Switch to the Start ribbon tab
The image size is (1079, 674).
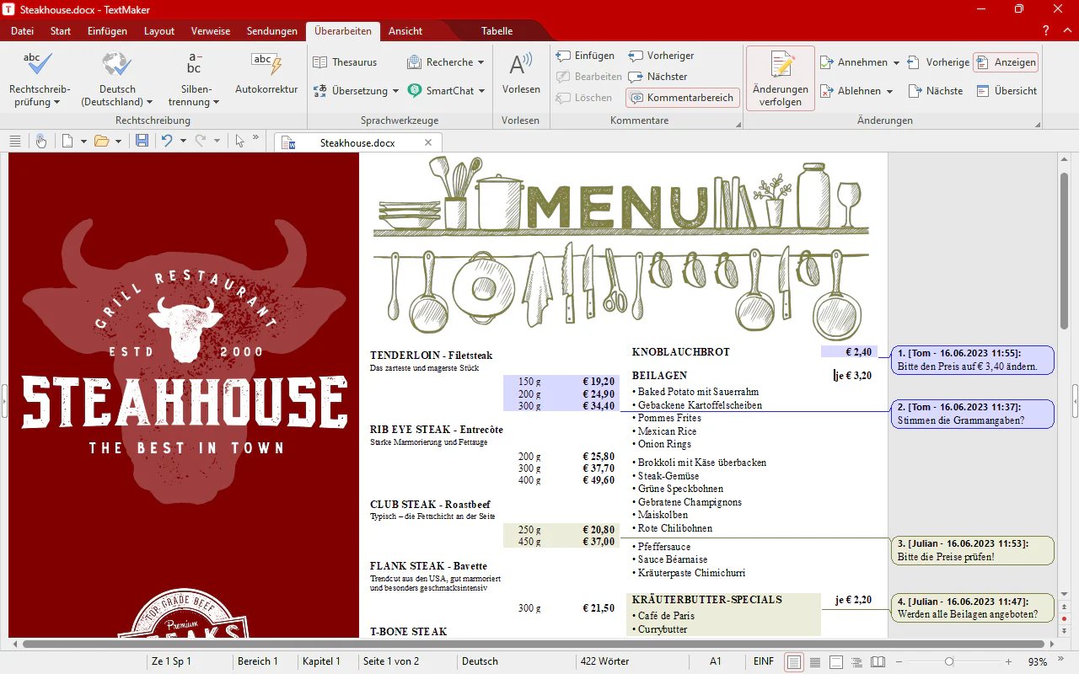click(x=61, y=31)
